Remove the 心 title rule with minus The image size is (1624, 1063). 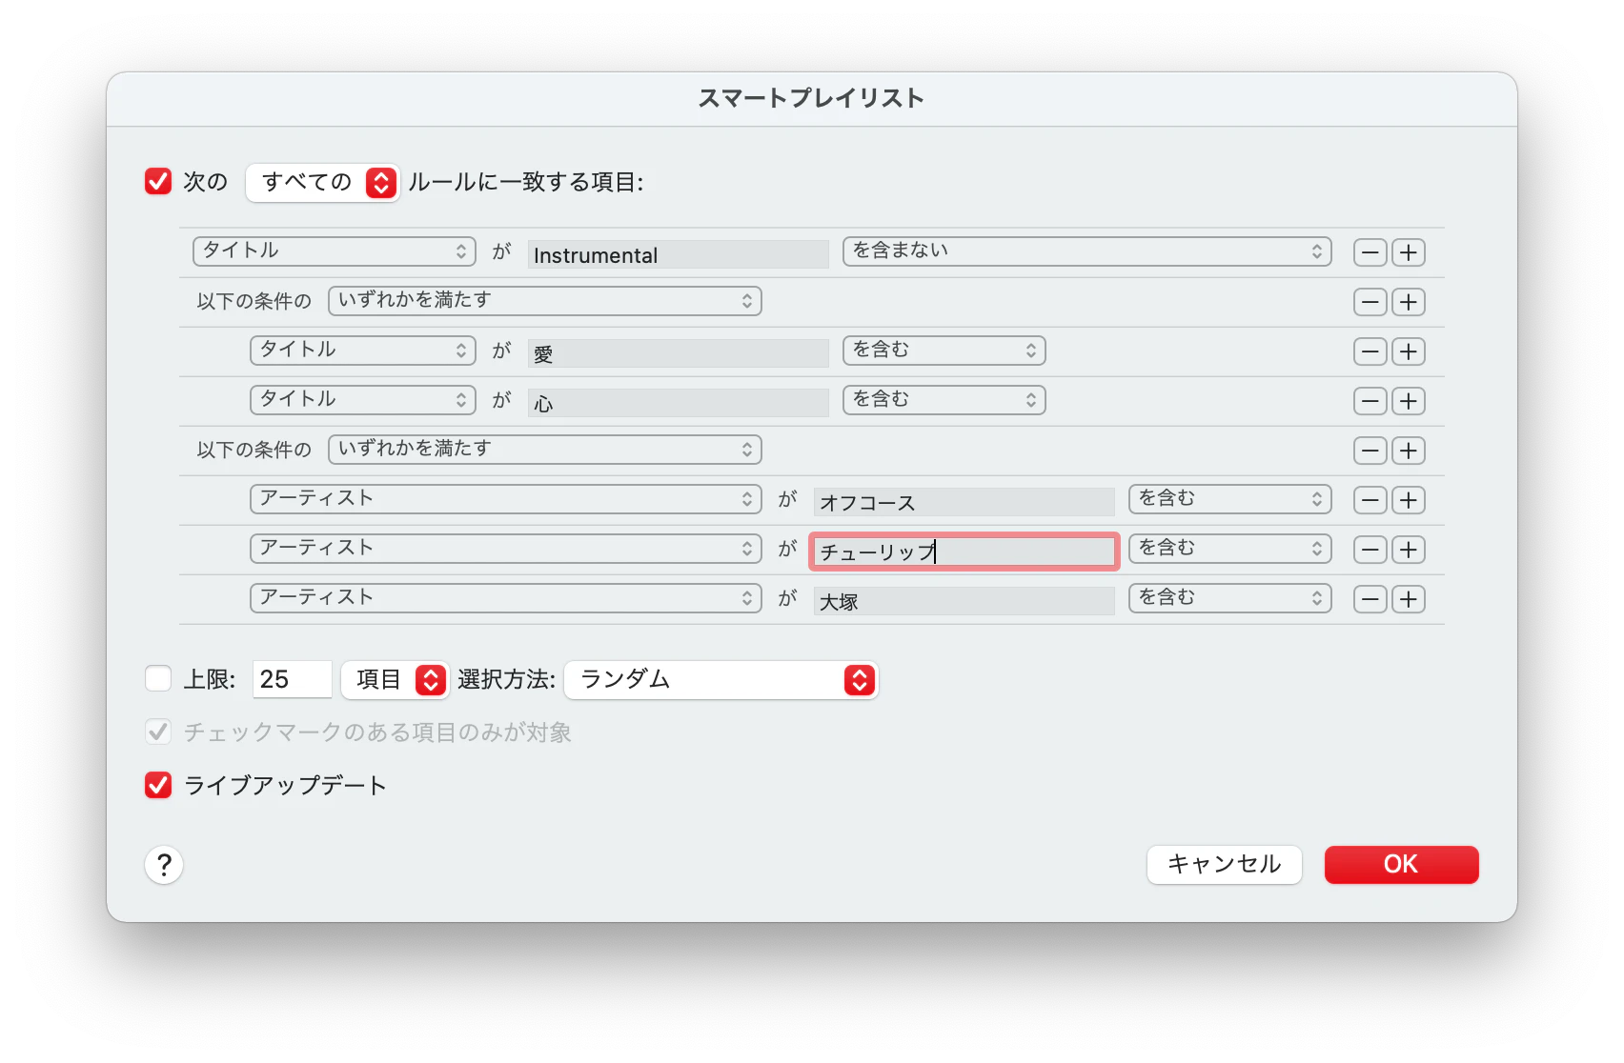point(1370,401)
